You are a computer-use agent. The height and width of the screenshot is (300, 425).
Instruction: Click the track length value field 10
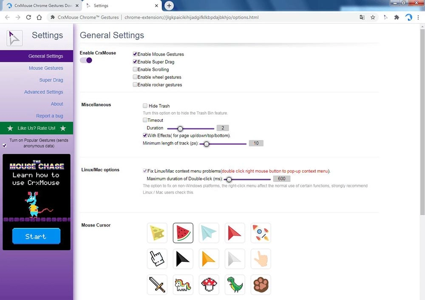[x=256, y=143]
